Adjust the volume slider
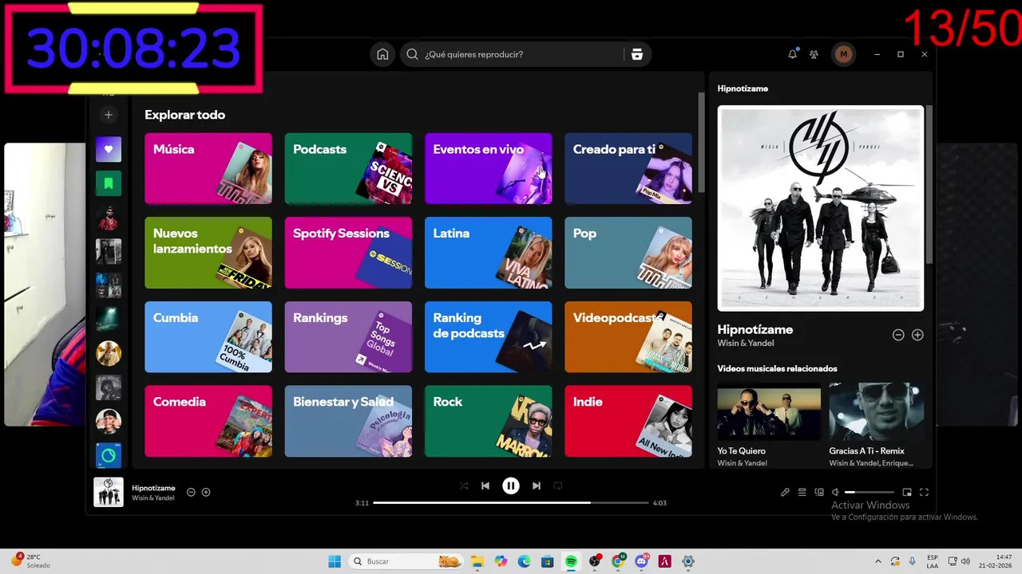Image resolution: width=1022 pixels, height=574 pixels. [x=869, y=493]
